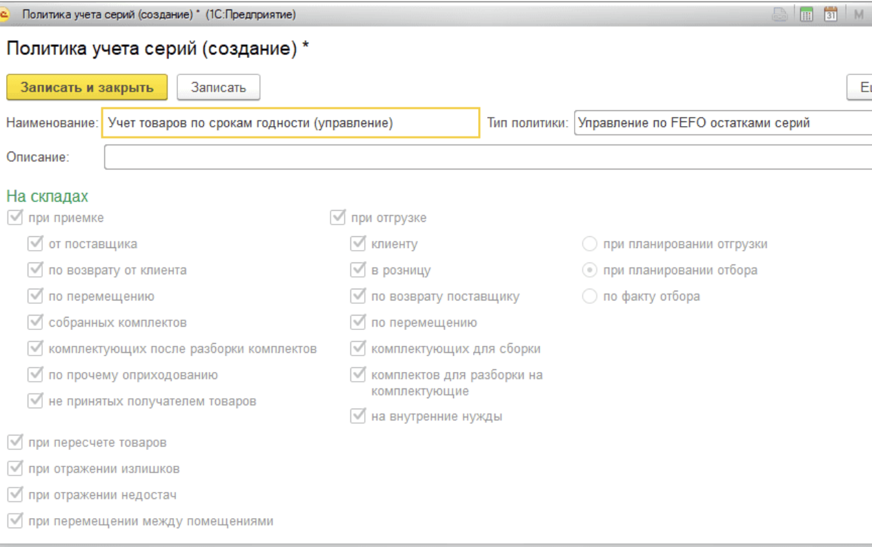Click the 1C application logo icon
872x547 pixels.
[6, 14]
